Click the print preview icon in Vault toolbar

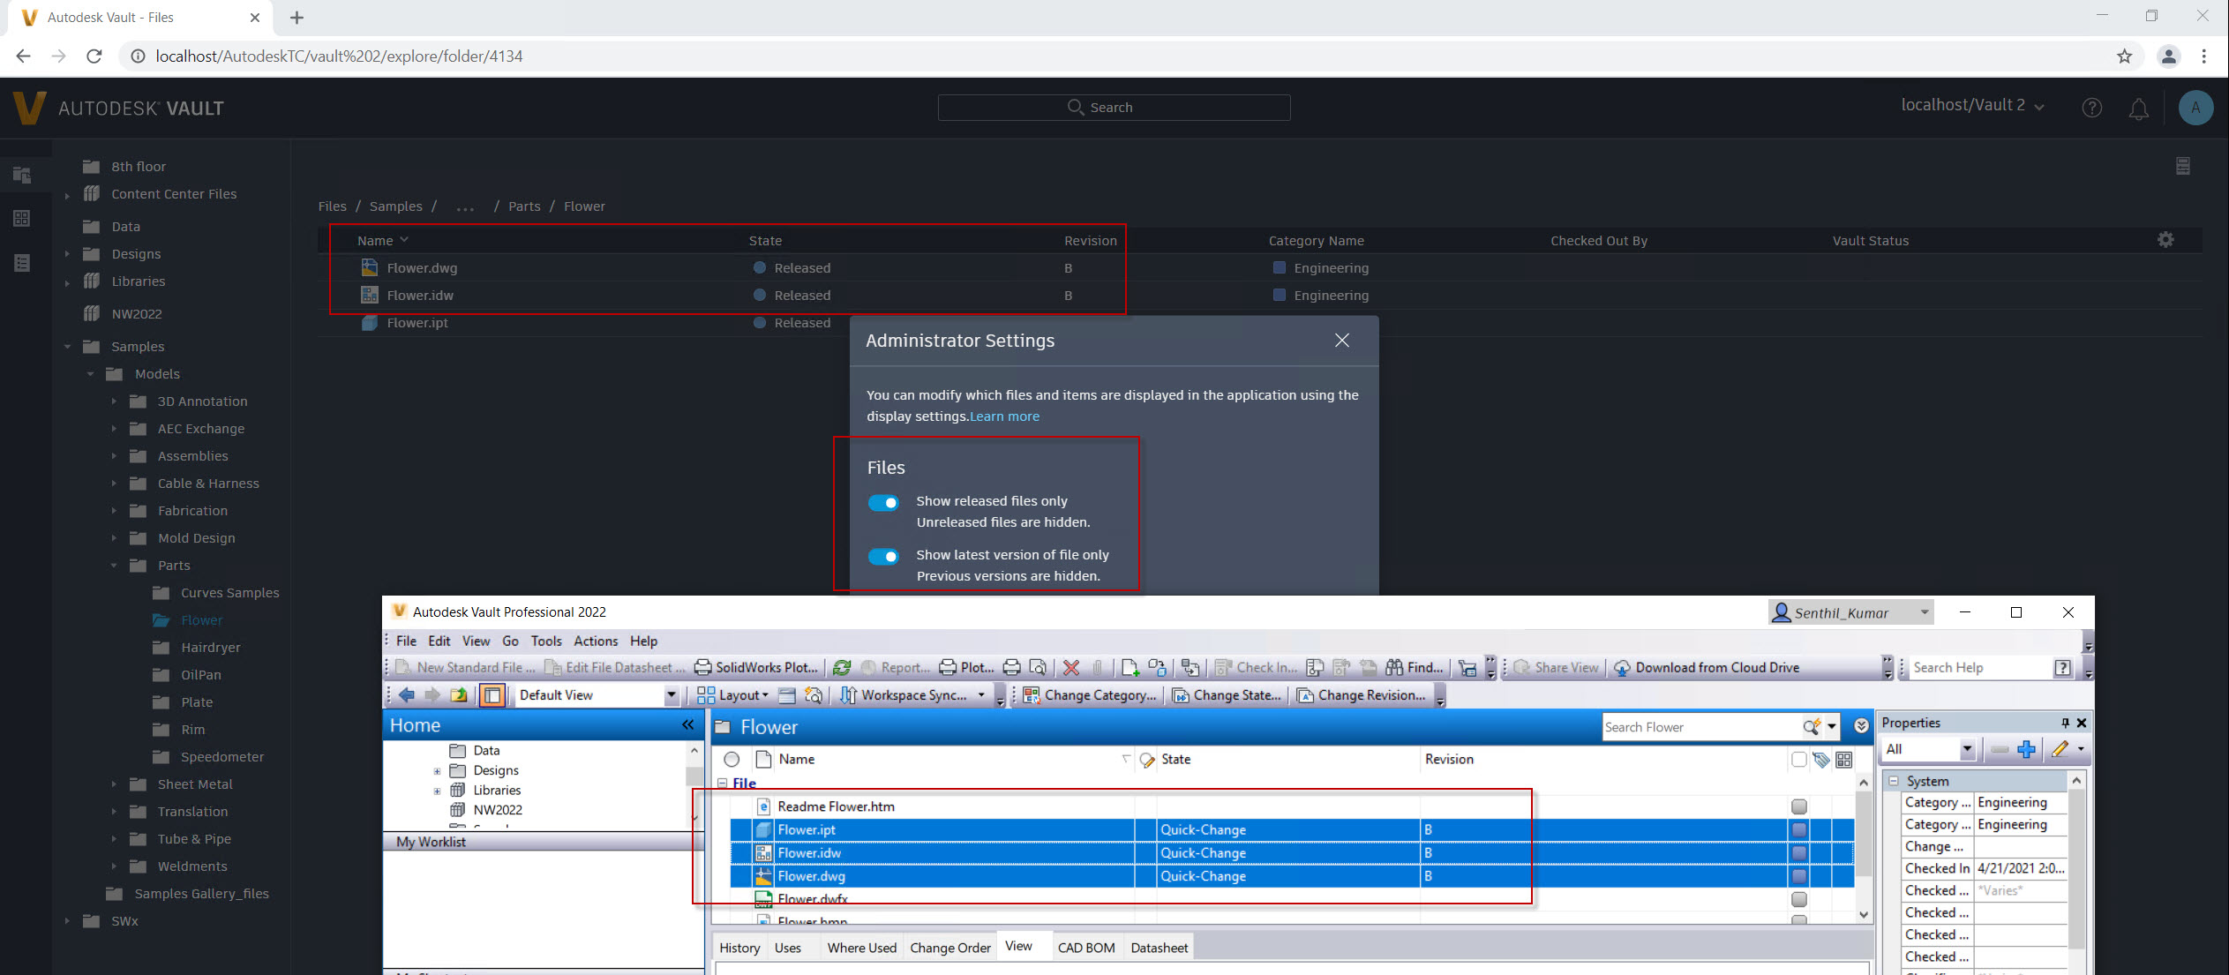pos(1038,668)
